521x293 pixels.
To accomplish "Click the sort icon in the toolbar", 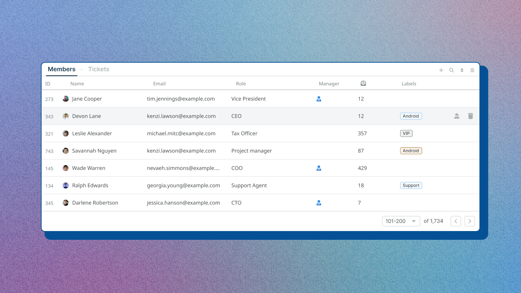I will 462,70.
